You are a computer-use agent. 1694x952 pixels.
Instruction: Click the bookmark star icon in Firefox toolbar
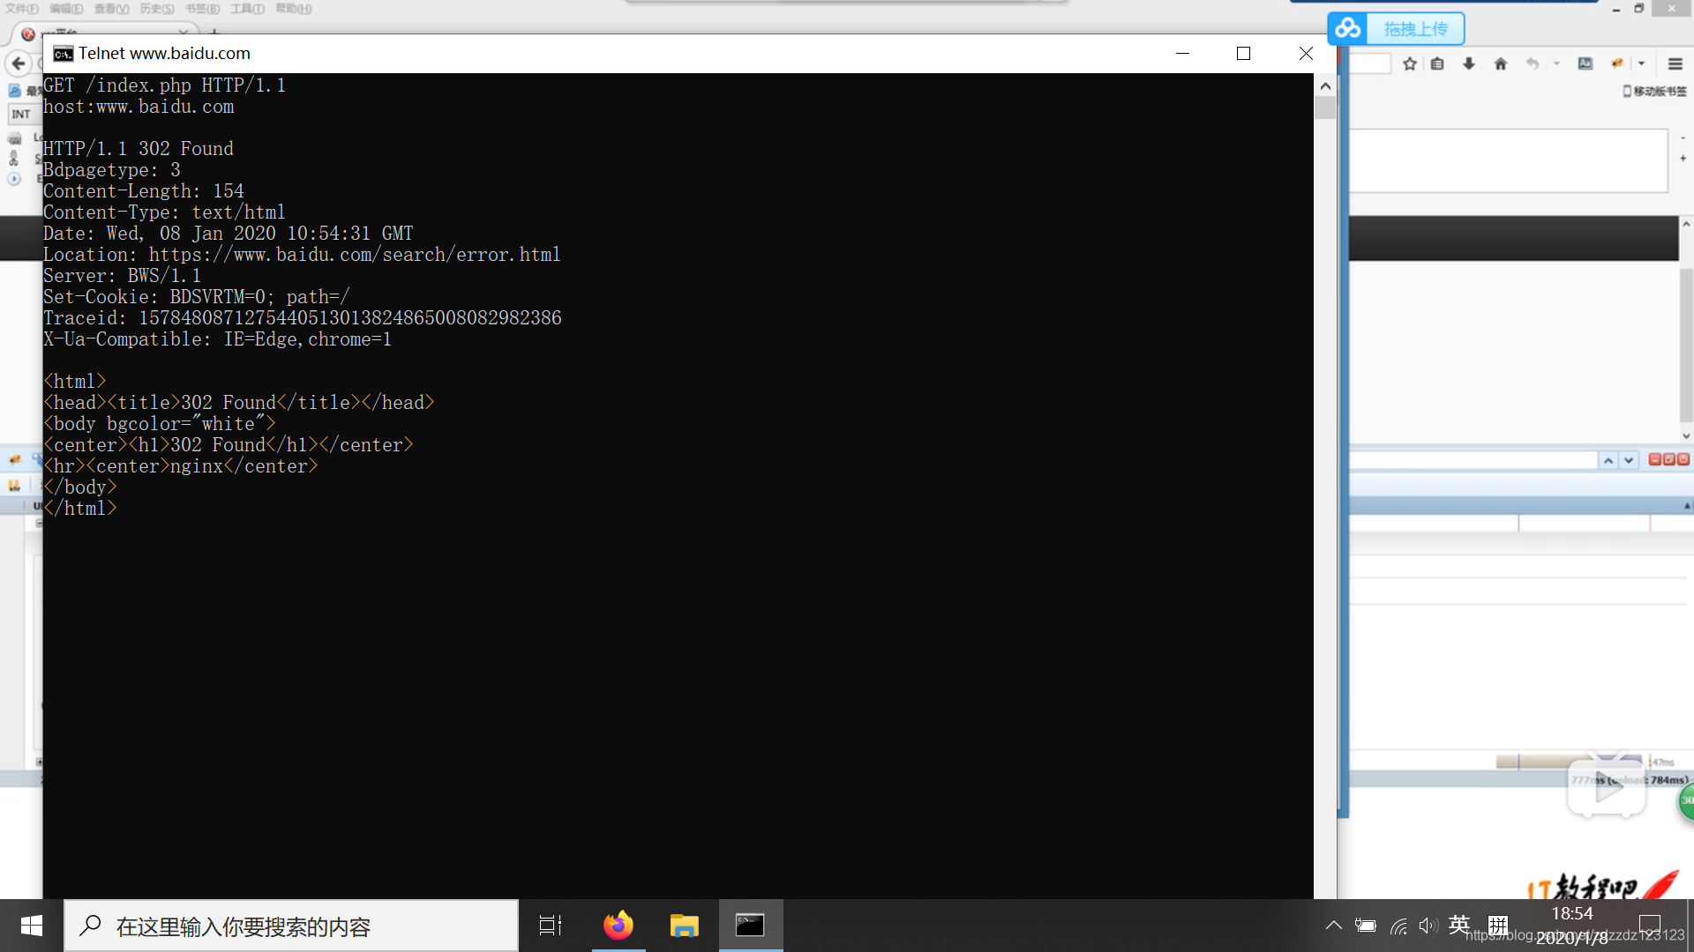pyautogui.click(x=1410, y=63)
